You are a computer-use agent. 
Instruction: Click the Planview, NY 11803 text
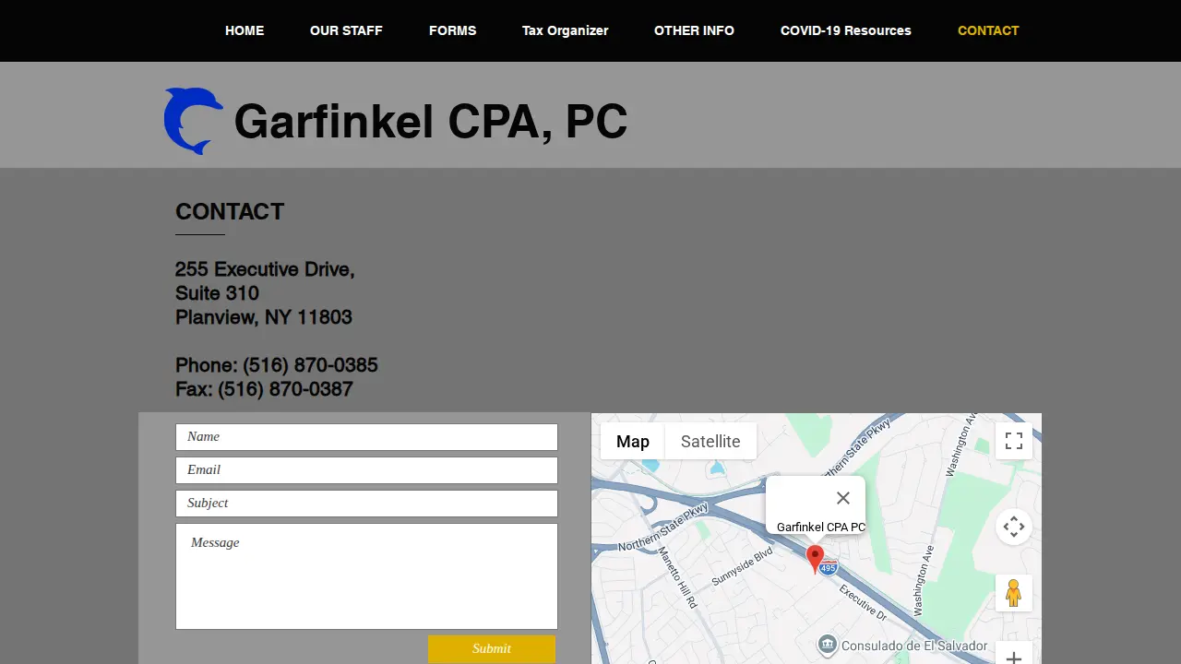point(264,317)
